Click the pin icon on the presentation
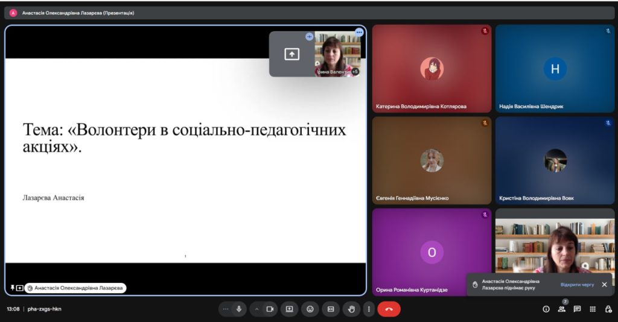The height and width of the screenshot is (322, 618). 12,288
